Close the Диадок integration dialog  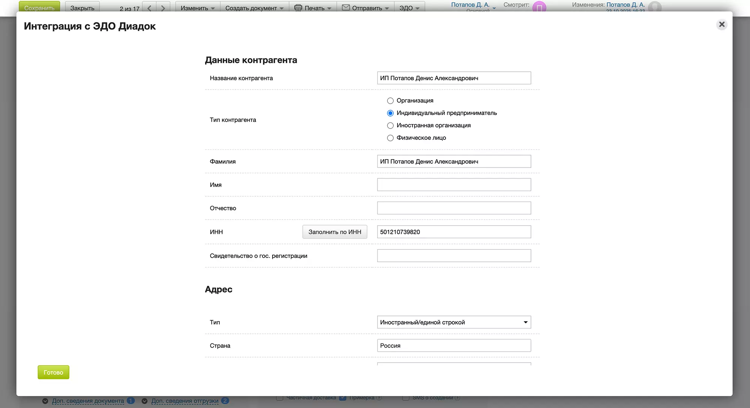click(721, 25)
